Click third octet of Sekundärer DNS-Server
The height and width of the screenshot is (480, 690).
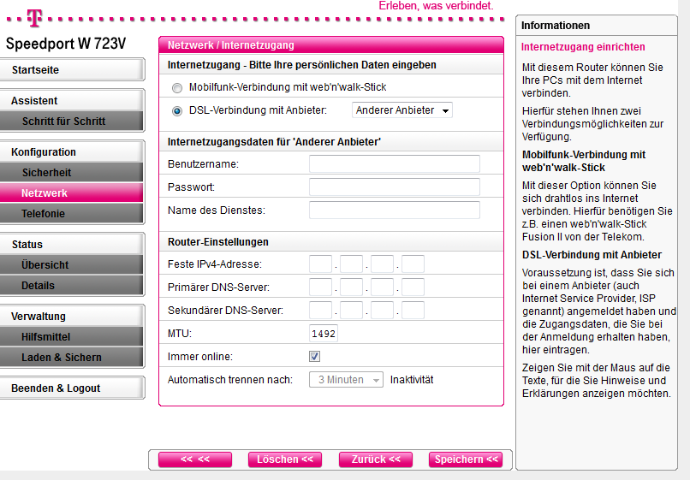(382, 311)
